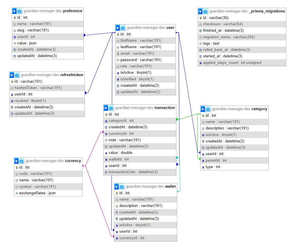Click the refreshtoken table title
297x243 pixels.
72,75
